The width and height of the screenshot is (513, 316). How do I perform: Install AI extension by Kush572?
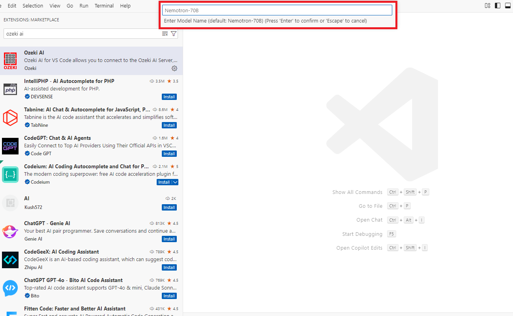(169, 207)
